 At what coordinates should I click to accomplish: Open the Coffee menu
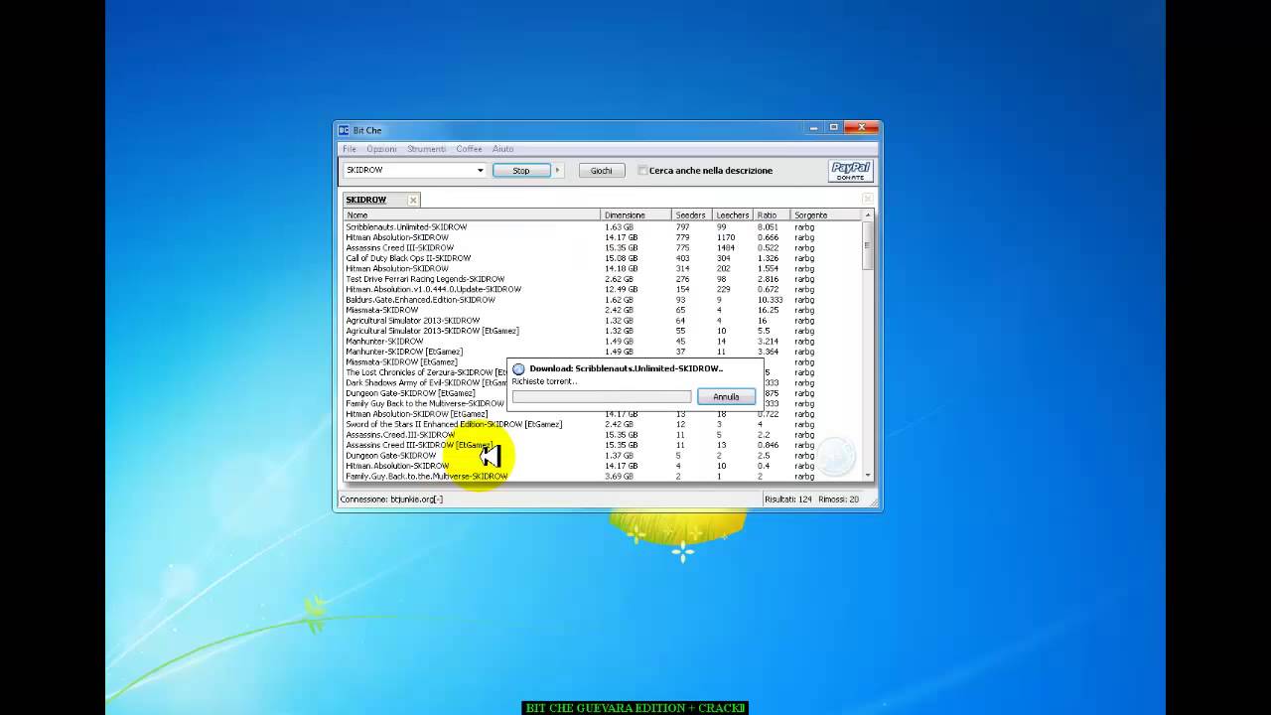point(469,149)
